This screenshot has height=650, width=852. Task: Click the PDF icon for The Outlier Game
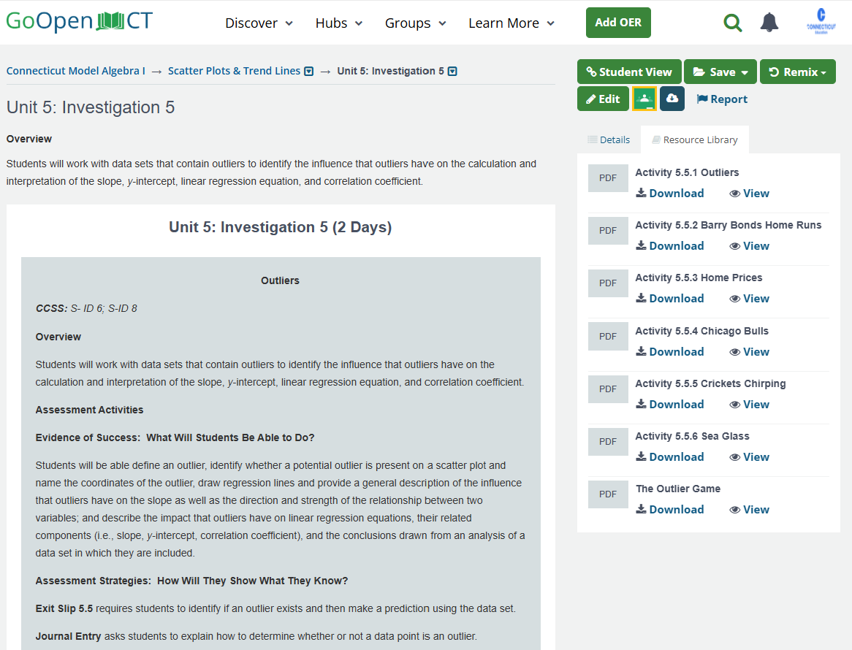coord(607,494)
